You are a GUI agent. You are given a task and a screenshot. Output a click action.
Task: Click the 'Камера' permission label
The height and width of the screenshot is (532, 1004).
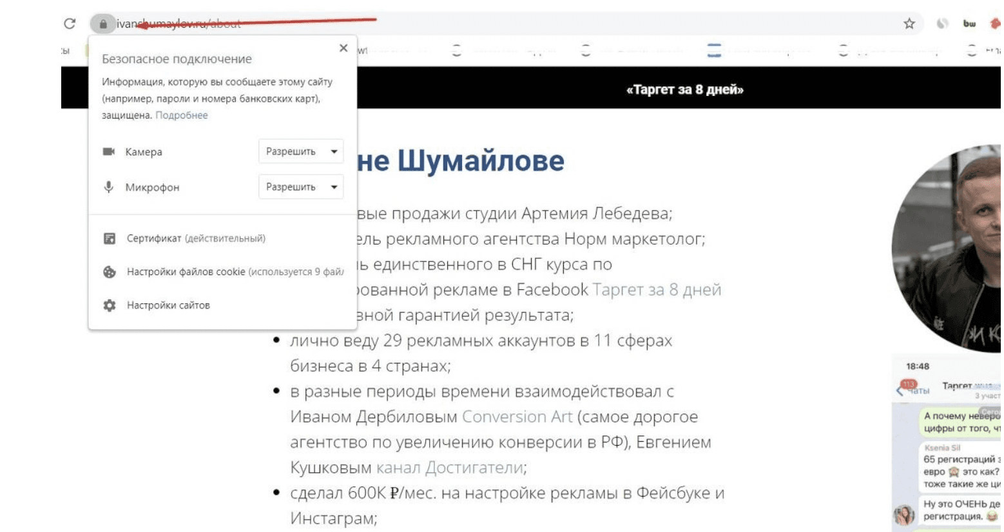pyautogui.click(x=144, y=152)
